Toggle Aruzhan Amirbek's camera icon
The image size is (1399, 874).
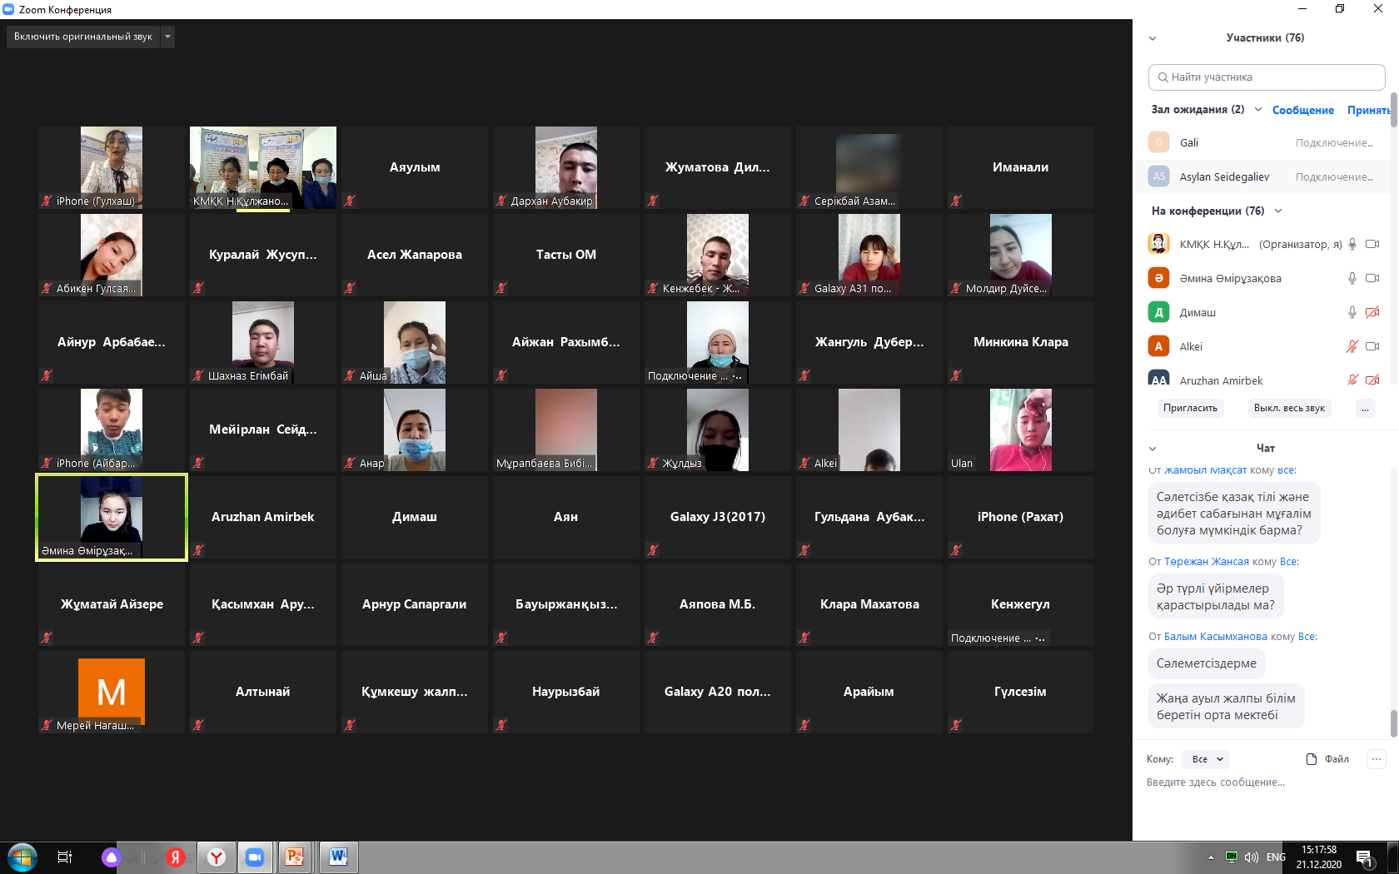pyautogui.click(x=1372, y=380)
